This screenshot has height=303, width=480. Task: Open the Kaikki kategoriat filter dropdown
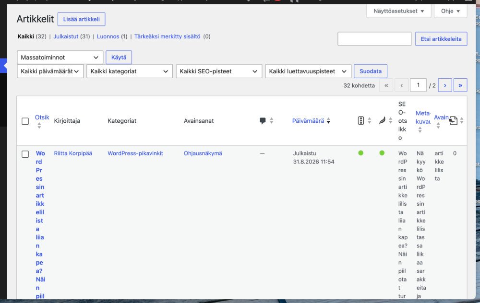click(130, 71)
